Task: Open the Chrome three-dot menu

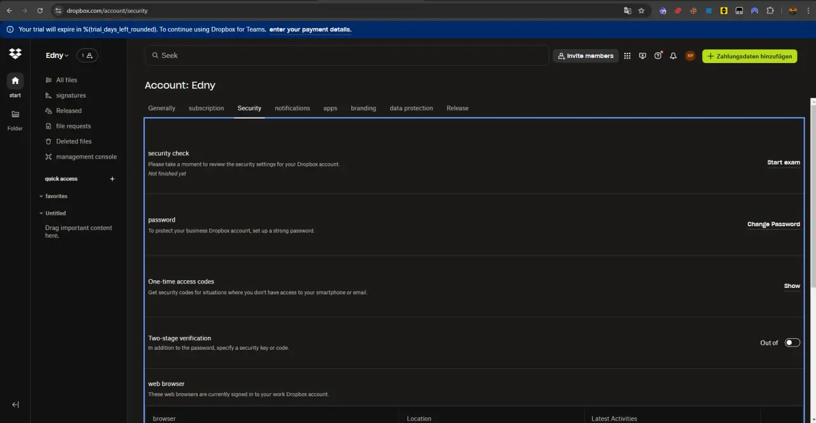Action: (x=808, y=11)
